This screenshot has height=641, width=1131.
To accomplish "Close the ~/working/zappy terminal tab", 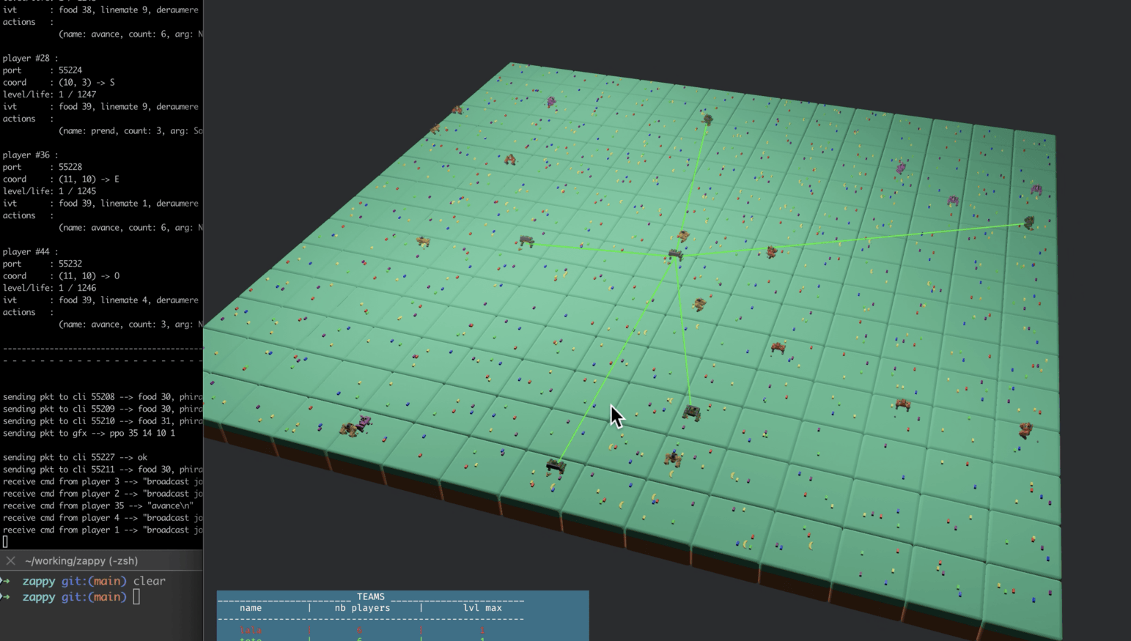I will pyautogui.click(x=10, y=561).
